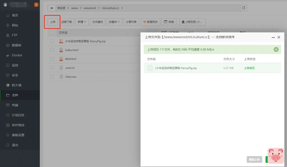The width and height of the screenshot is (287, 167).
Task: Click mi.iculture.cc in the breadcrumb
Action: (110, 8)
